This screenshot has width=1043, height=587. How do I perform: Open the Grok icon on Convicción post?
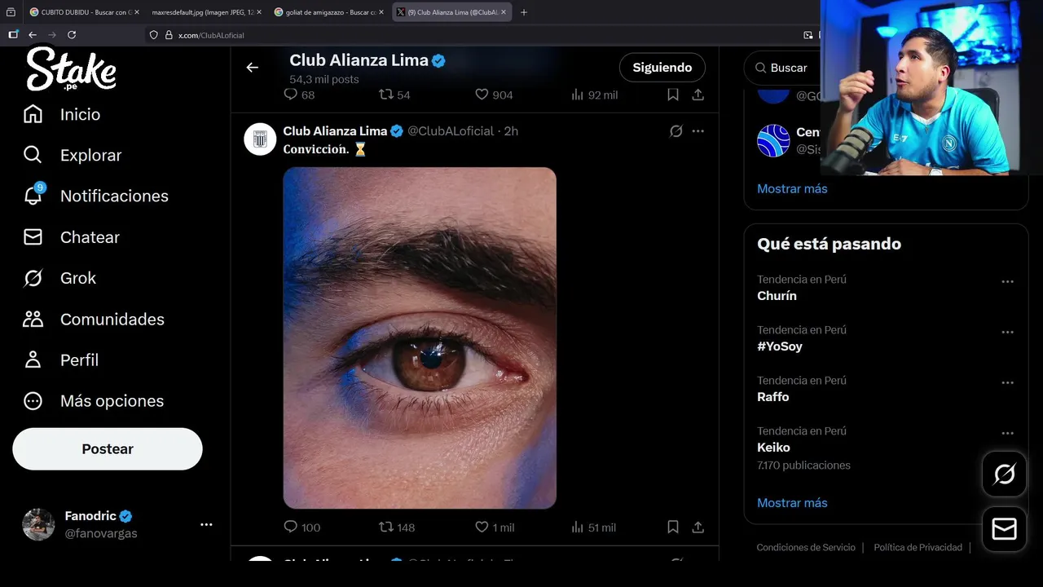click(676, 131)
